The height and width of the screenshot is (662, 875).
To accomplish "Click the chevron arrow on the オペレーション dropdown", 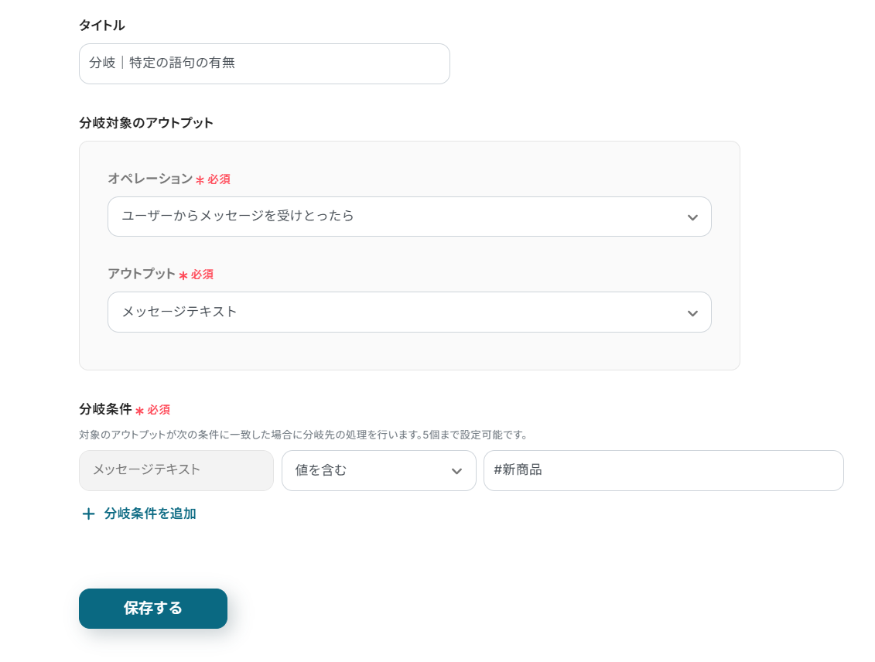I will 692,217.
